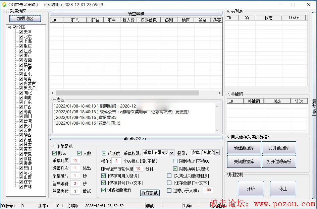Click the 过滤小于人群 value field
The width and height of the screenshot is (317, 209).
[x=208, y=190]
